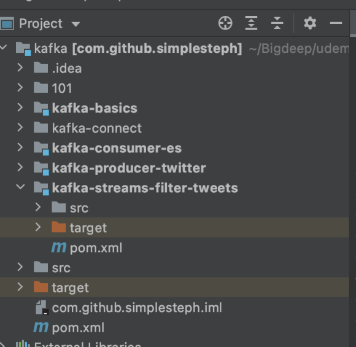Click the com.github.simplesteph.iml file icon
The width and height of the screenshot is (356, 347).
(x=42, y=308)
